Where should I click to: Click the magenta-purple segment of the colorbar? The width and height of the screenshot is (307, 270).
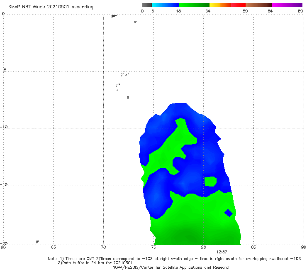click(x=287, y=5)
